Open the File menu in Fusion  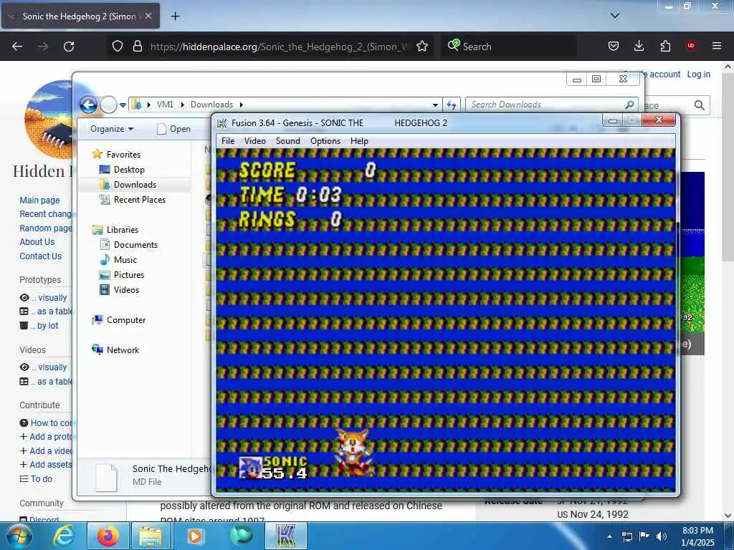[228, 141]
